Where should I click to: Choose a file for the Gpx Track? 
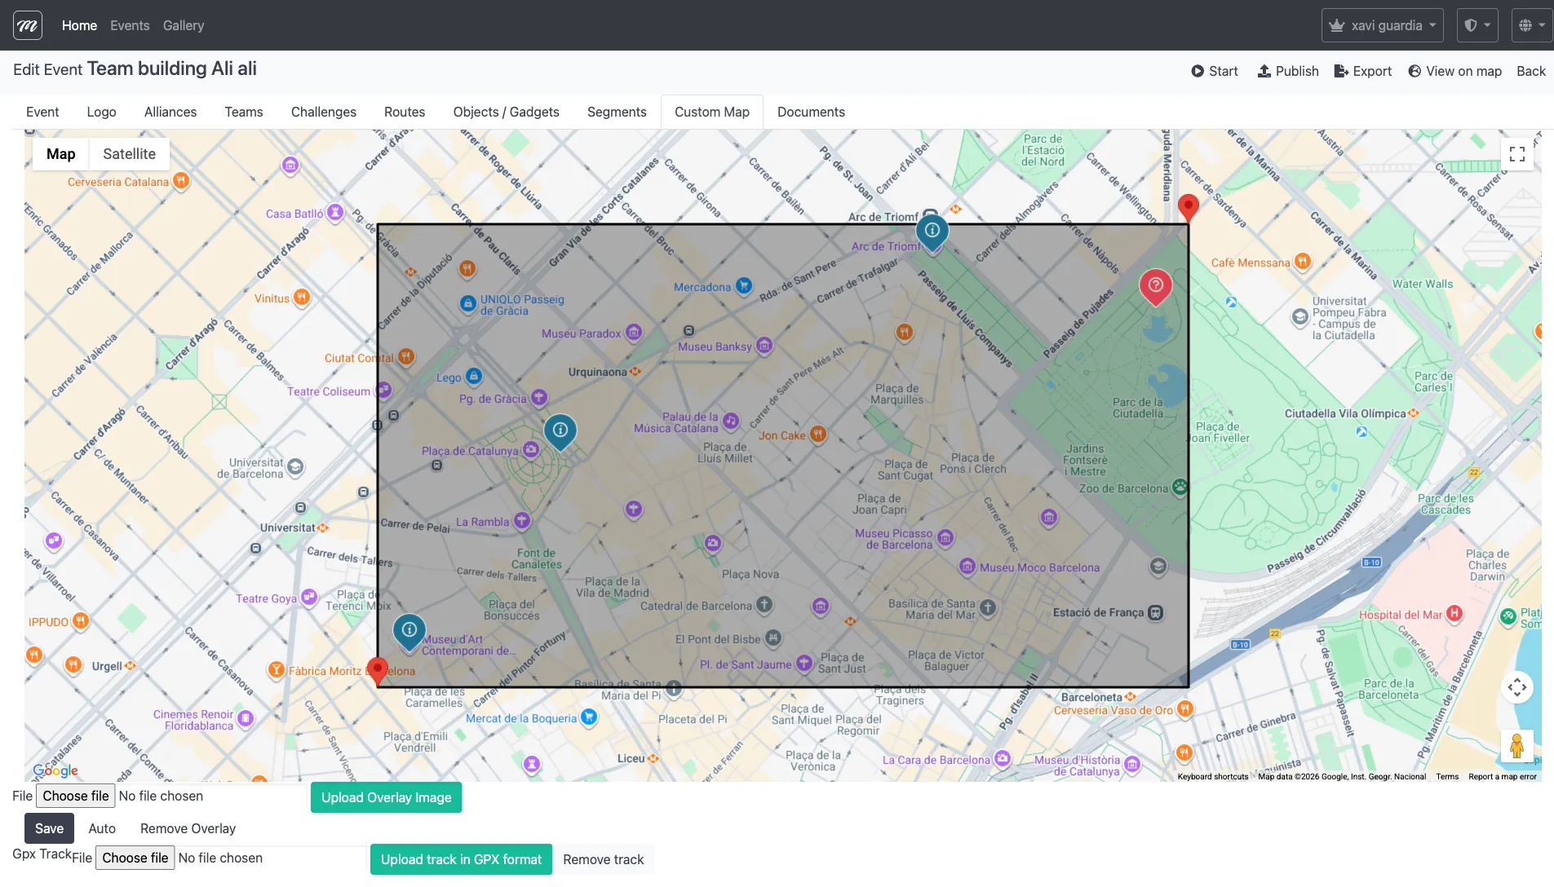pyautogui.click(x=135, y=858)
